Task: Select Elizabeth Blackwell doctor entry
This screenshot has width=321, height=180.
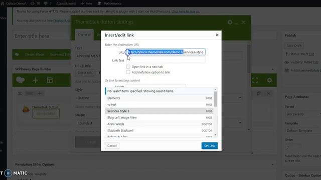Action: (159, 130)
